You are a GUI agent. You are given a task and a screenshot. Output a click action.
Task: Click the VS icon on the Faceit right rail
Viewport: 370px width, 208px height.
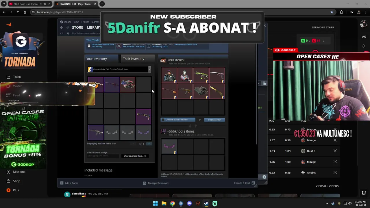click(x=364, y=37)
